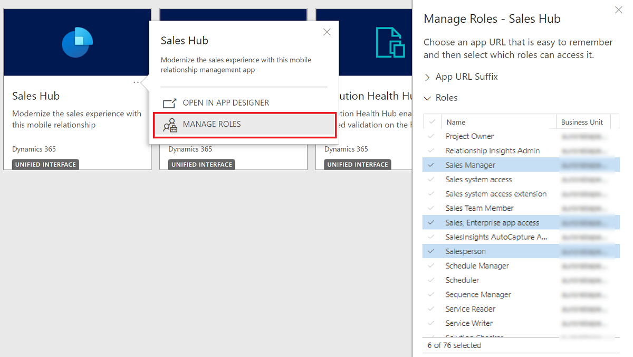Uncheck Sales, Enterprise app access role
The height and width of the screenshot is (357, 633).
pyautogui.click(x=431, y=222)
